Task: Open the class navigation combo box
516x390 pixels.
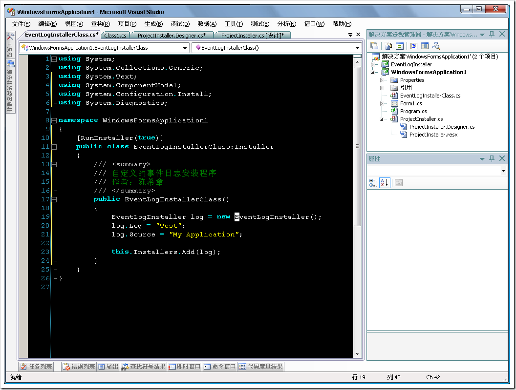Action: coord(104,48)
